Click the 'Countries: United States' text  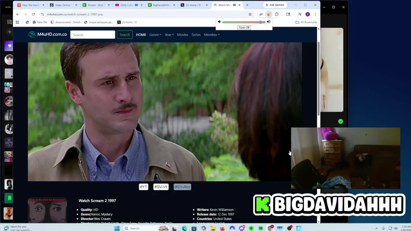click(214, 219)
